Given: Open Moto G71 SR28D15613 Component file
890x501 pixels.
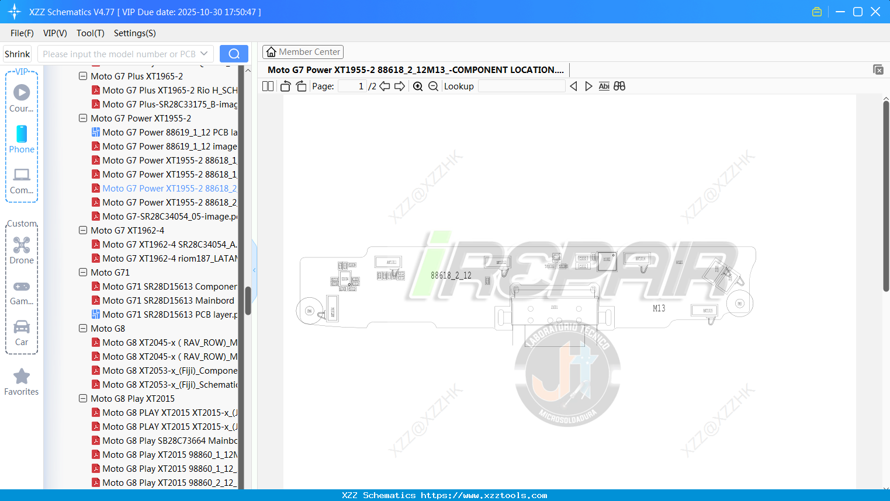Looking at the screenshot, I should click(165, 286).
